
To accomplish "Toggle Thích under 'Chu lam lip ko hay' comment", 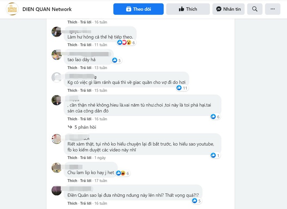I will pyautogui.click(x=72, y=181).
